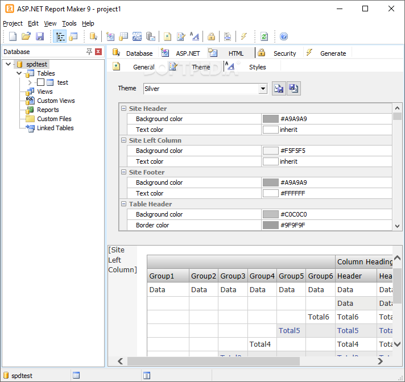This screenshot has height=382, width=405.
Task: Click the generate lightning toolbar icon
Action: click(x=243, y=36)
